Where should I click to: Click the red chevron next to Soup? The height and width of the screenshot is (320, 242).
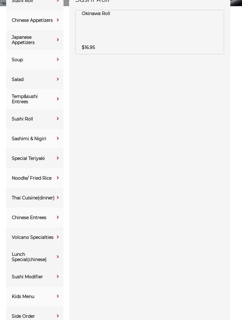pos(58,59)
